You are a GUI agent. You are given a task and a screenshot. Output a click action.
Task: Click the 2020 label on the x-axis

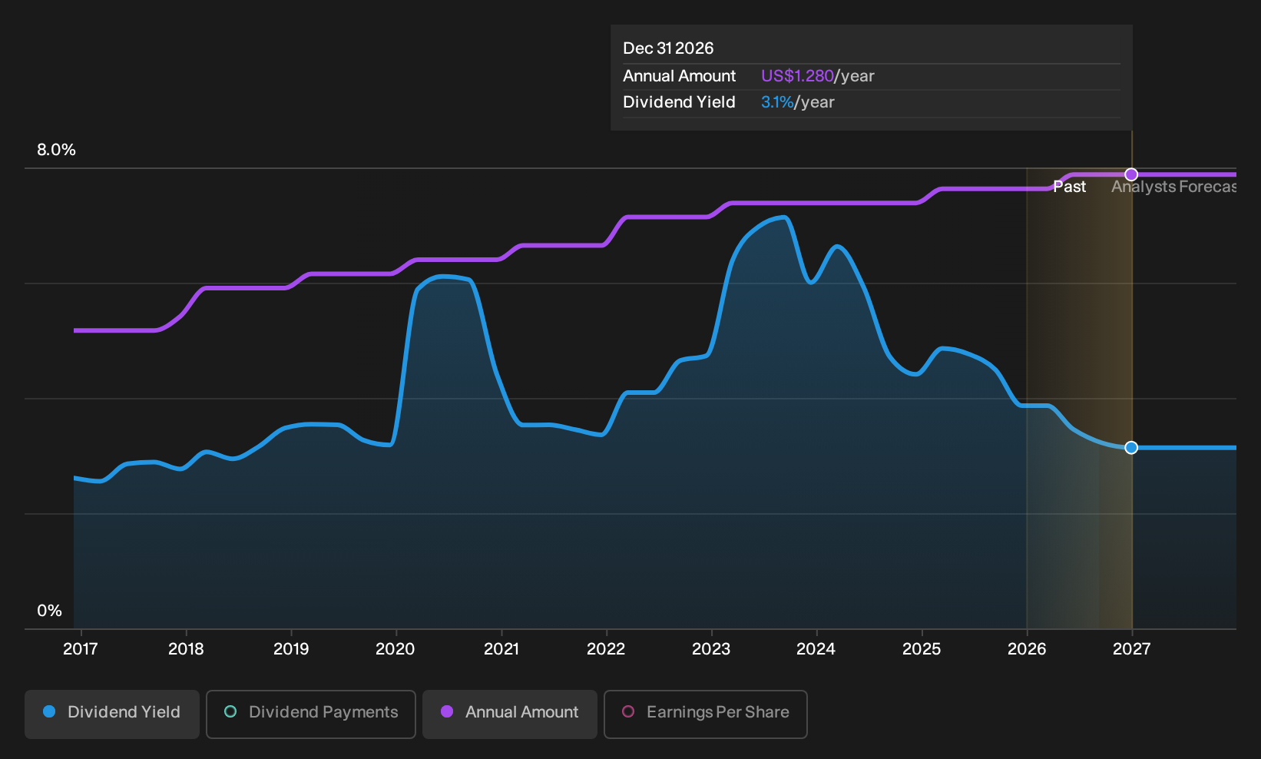[x=395, y=649]
